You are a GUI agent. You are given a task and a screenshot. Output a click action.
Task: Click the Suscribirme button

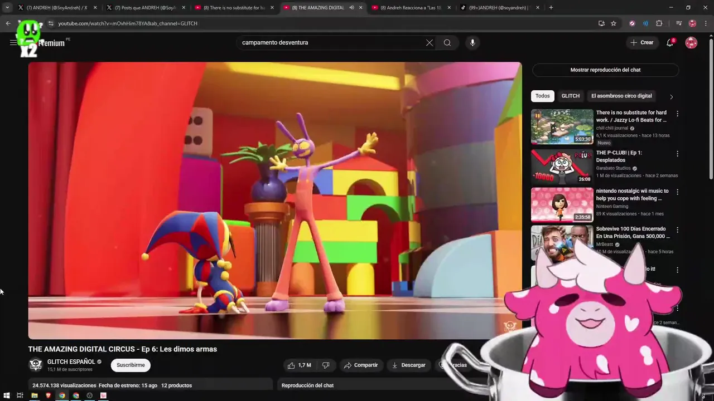coord(131,365)
